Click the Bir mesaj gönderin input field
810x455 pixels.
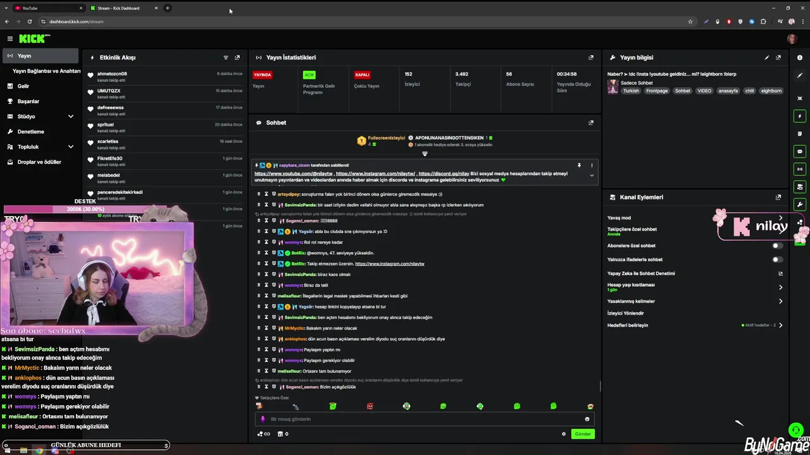click(x=424, y=419)
